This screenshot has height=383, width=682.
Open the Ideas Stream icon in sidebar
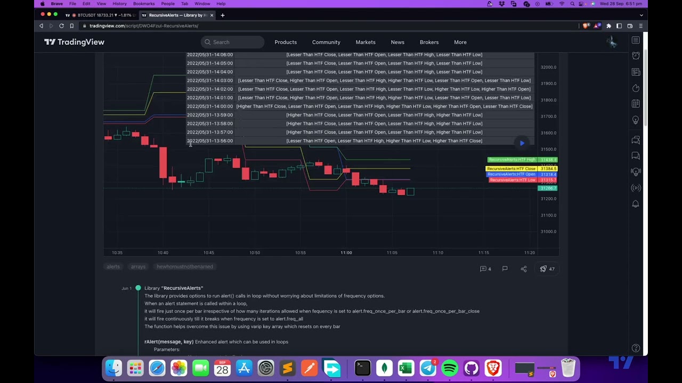[x=636, y=172]
